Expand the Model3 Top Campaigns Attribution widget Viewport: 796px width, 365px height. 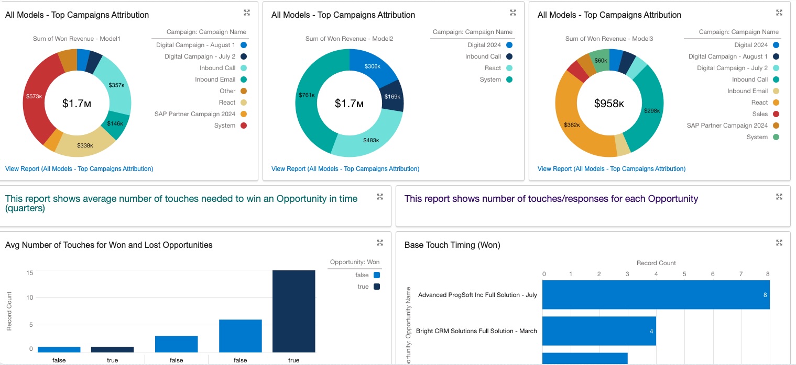[x=779, y=13]
